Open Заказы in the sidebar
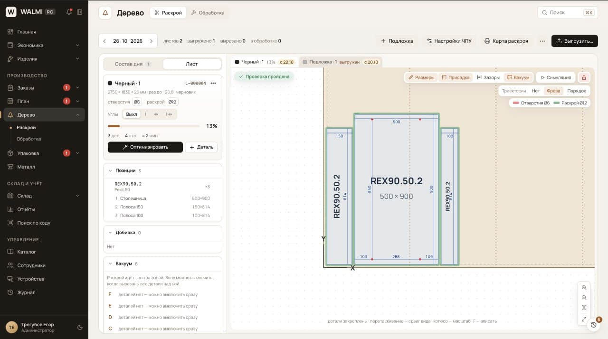The image size is (608, 339). tap(44, 88)
